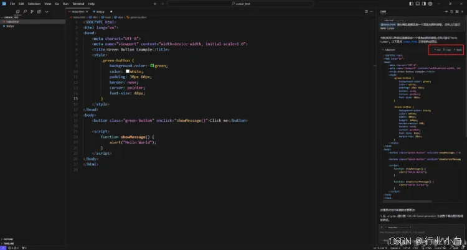Open the Selection menu
Image resolution: width=467 pixels, height=250 pixels.
click(34, 4)
